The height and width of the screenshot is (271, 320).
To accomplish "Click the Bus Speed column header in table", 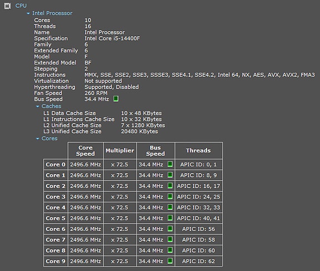I will 155,151.
